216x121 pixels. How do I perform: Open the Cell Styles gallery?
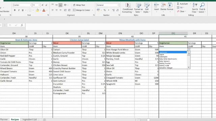(147, 8)
